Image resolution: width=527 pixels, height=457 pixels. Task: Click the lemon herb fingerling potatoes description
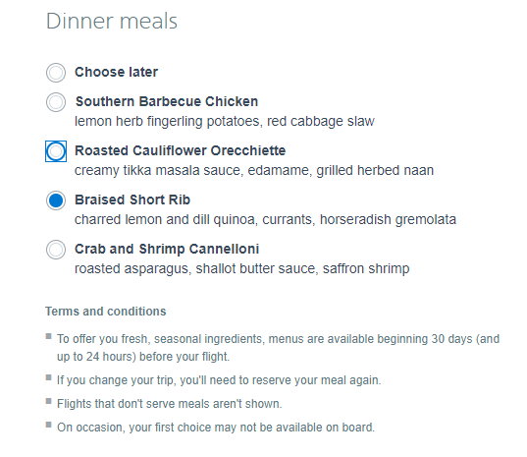point(225,121)
